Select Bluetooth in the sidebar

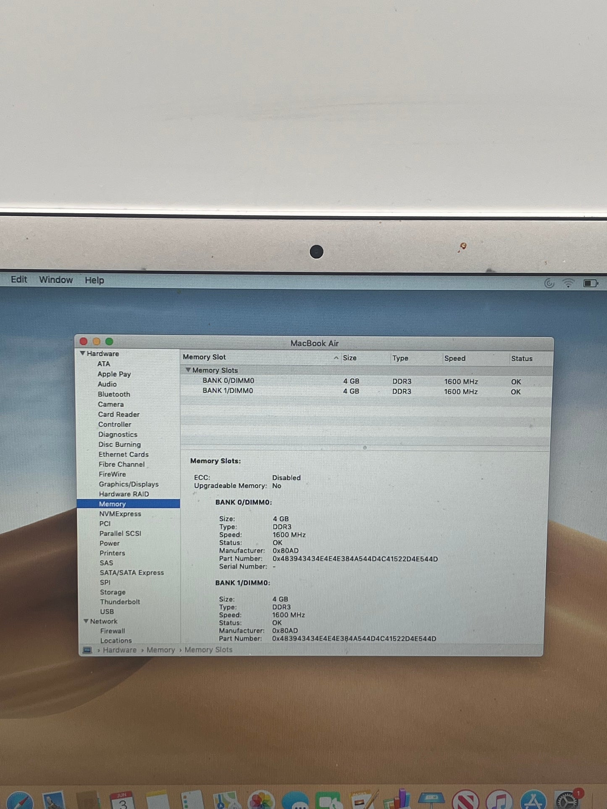pos(114,394)
